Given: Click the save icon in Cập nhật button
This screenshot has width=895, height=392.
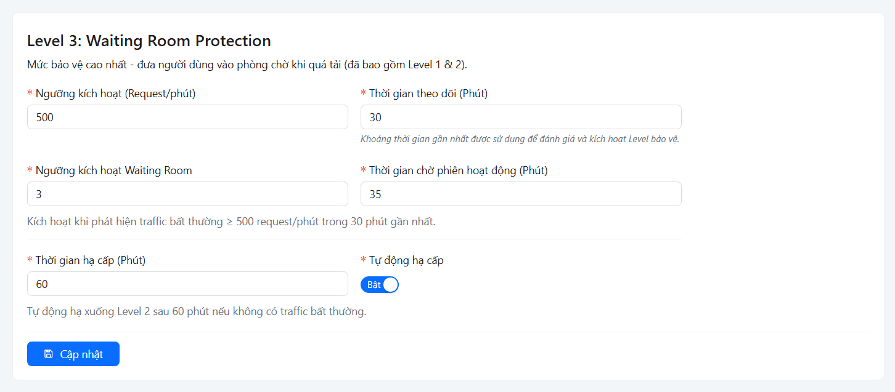Looking at the screenshot, I should 49,354.
